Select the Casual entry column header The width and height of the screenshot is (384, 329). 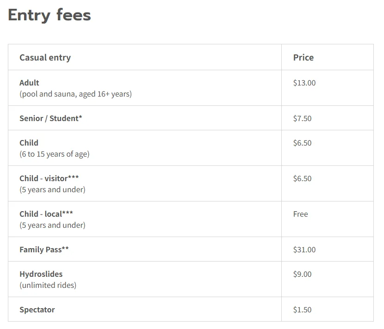(45, 57)
